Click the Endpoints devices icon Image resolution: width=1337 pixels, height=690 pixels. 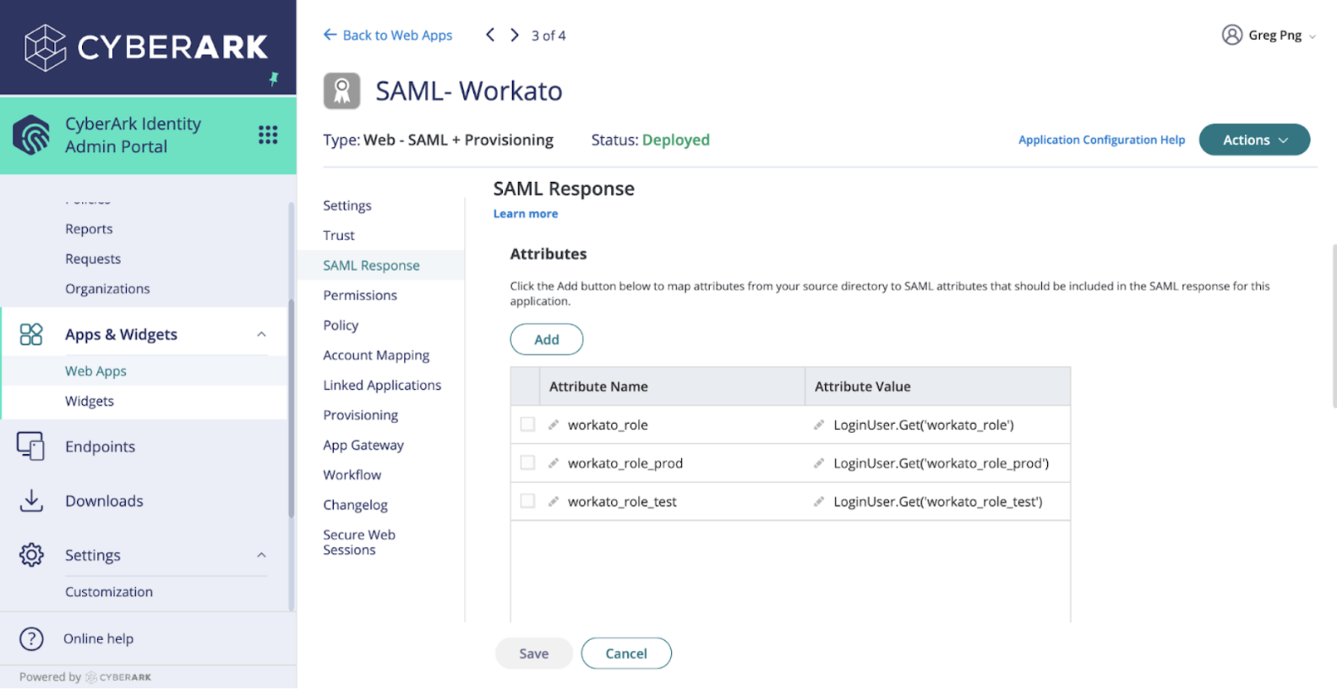pos(31,446)
